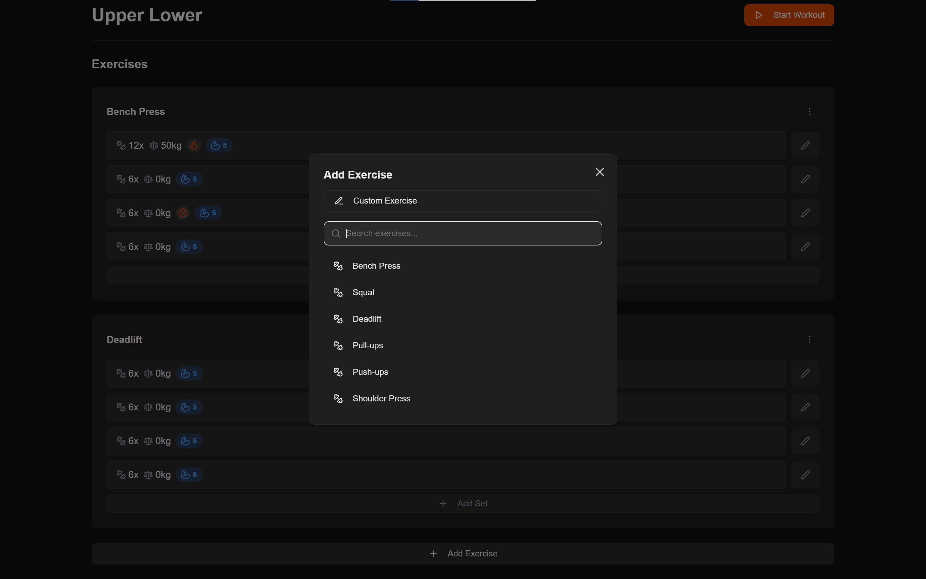This screenshot has height=579, width=926.
Task: Click the Add Exercise button at page bottom
Action: tap(463, 553)
